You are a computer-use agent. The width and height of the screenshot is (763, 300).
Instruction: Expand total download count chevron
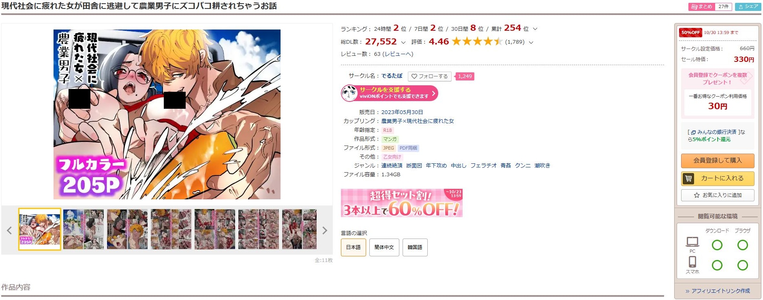click(403, 42)
